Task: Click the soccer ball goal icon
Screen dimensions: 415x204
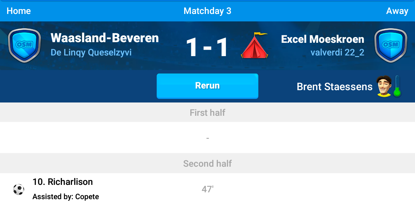Action: (x=18, y=189)
